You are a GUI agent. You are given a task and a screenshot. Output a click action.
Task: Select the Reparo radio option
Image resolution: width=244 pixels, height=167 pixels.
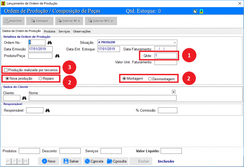point(40,78)
